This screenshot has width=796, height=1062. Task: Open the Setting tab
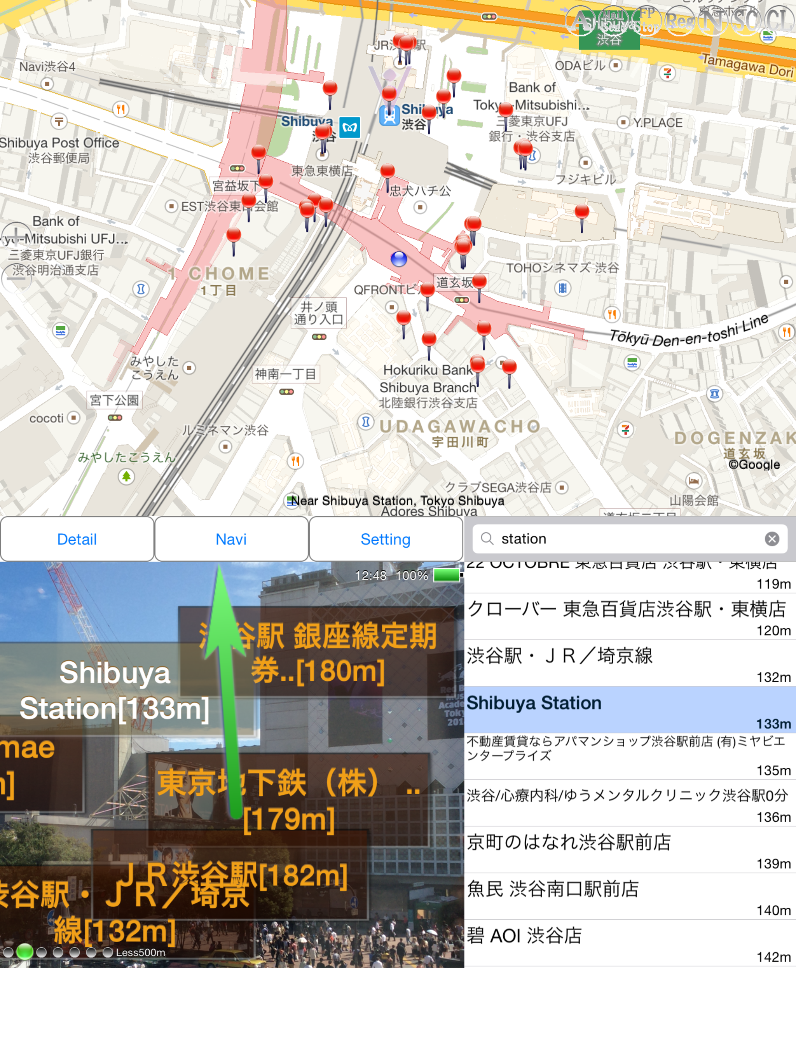[386, 539]
